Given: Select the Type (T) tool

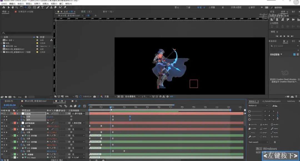Looking at the screenshot, I should [x=42, y=7].
